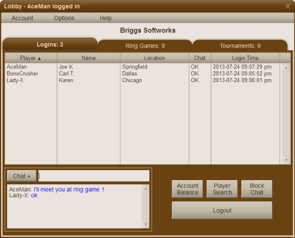Click the Chat column header
The image size is (295, 238).
(x=200, y=58)
